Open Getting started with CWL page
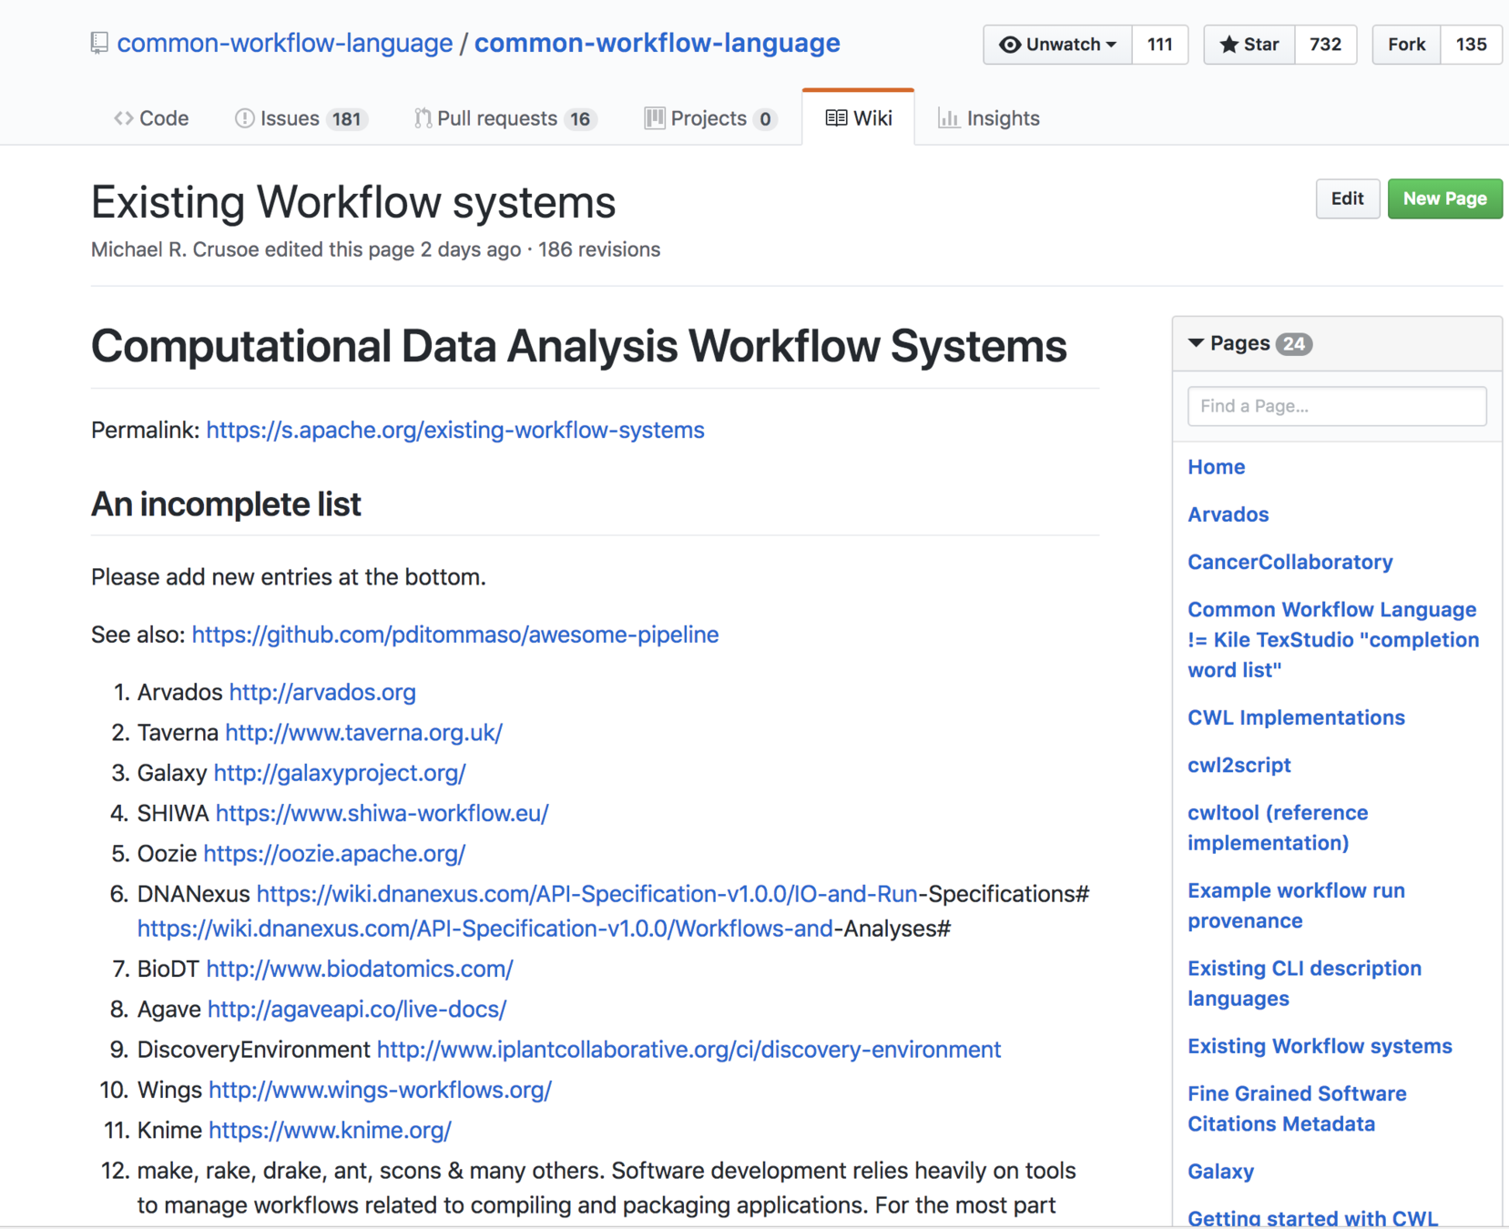1509x1229 pixels. [x=1312, y=1218]
